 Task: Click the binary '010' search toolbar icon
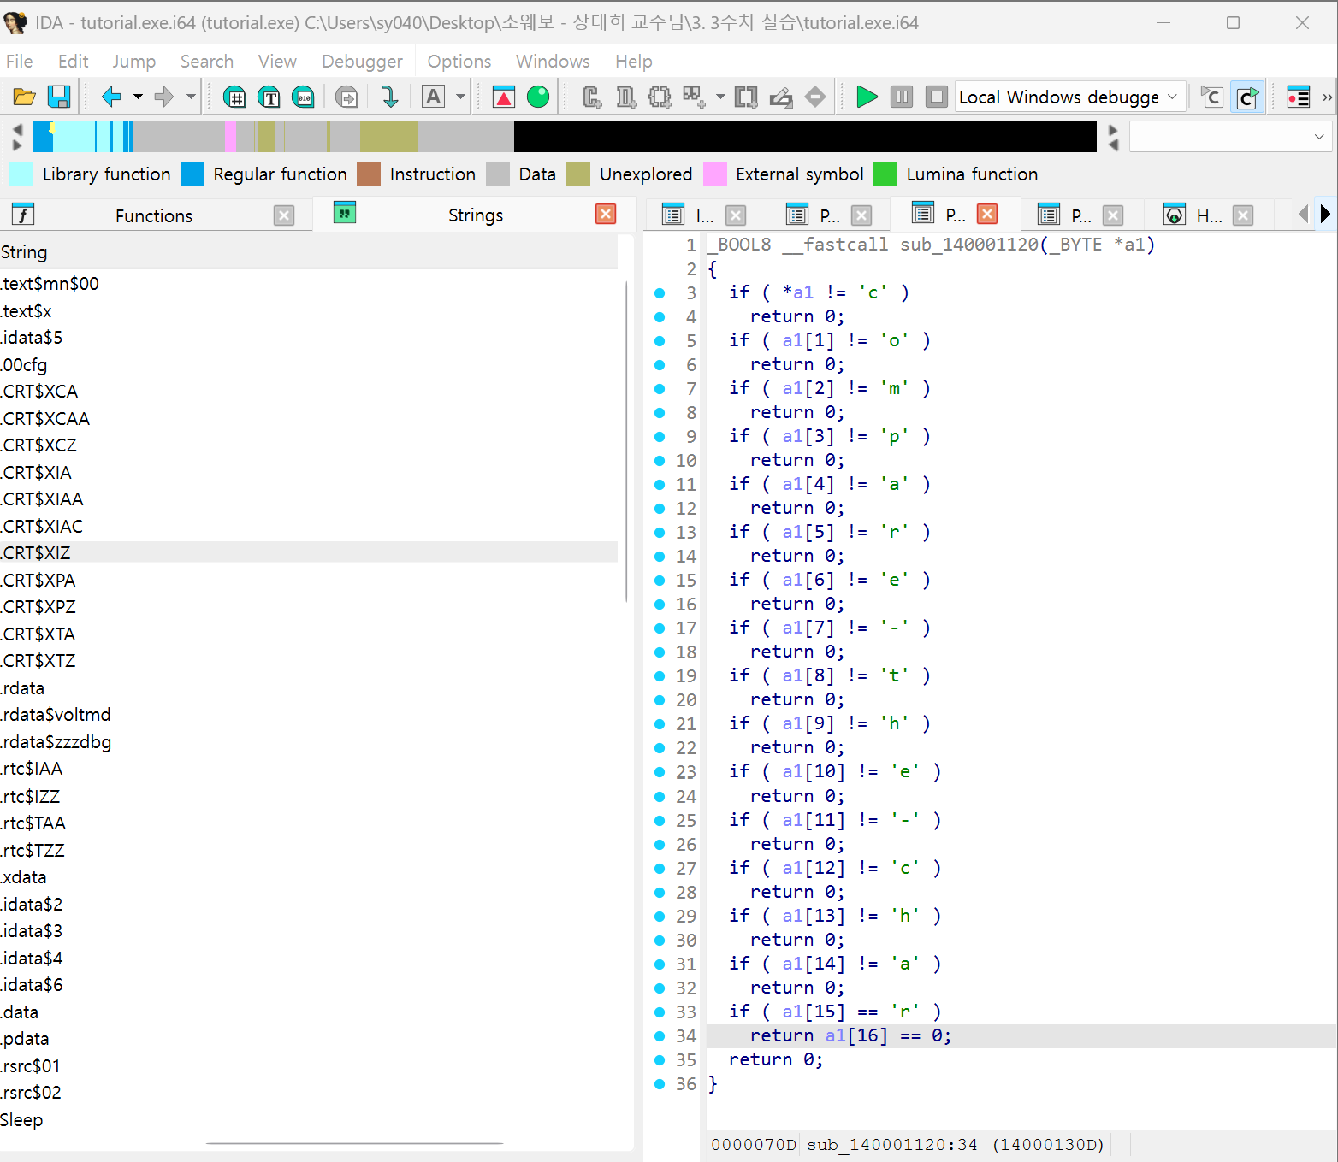304,97
